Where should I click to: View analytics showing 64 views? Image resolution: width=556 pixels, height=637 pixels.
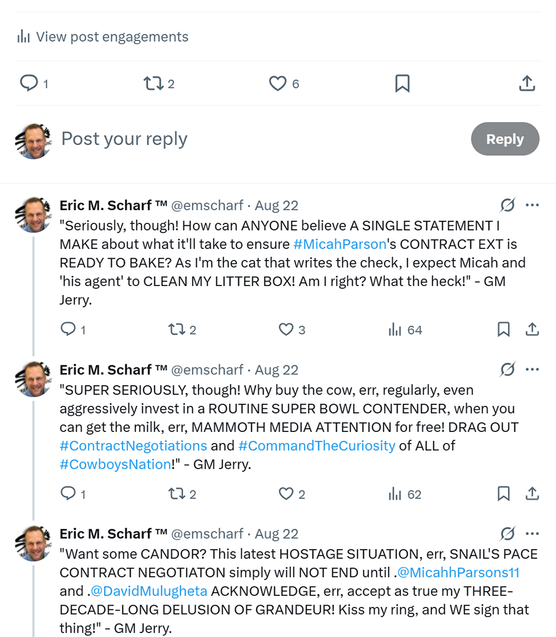[x=405, y=330]
